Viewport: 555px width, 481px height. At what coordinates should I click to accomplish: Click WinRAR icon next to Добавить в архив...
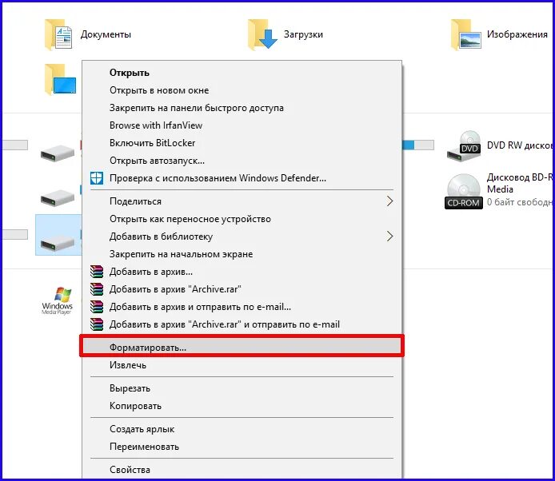click(97, 272)
